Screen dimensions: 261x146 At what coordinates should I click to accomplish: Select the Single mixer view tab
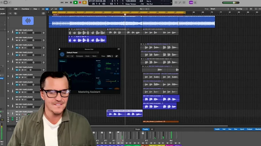138,129
